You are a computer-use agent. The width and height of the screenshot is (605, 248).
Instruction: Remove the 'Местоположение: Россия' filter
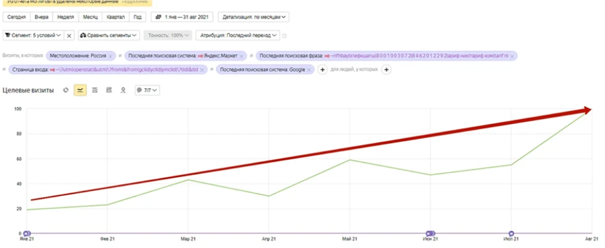pos(111,56)
